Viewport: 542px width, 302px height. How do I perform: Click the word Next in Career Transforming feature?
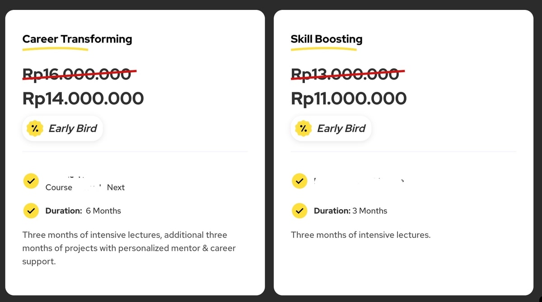(116, 188)
